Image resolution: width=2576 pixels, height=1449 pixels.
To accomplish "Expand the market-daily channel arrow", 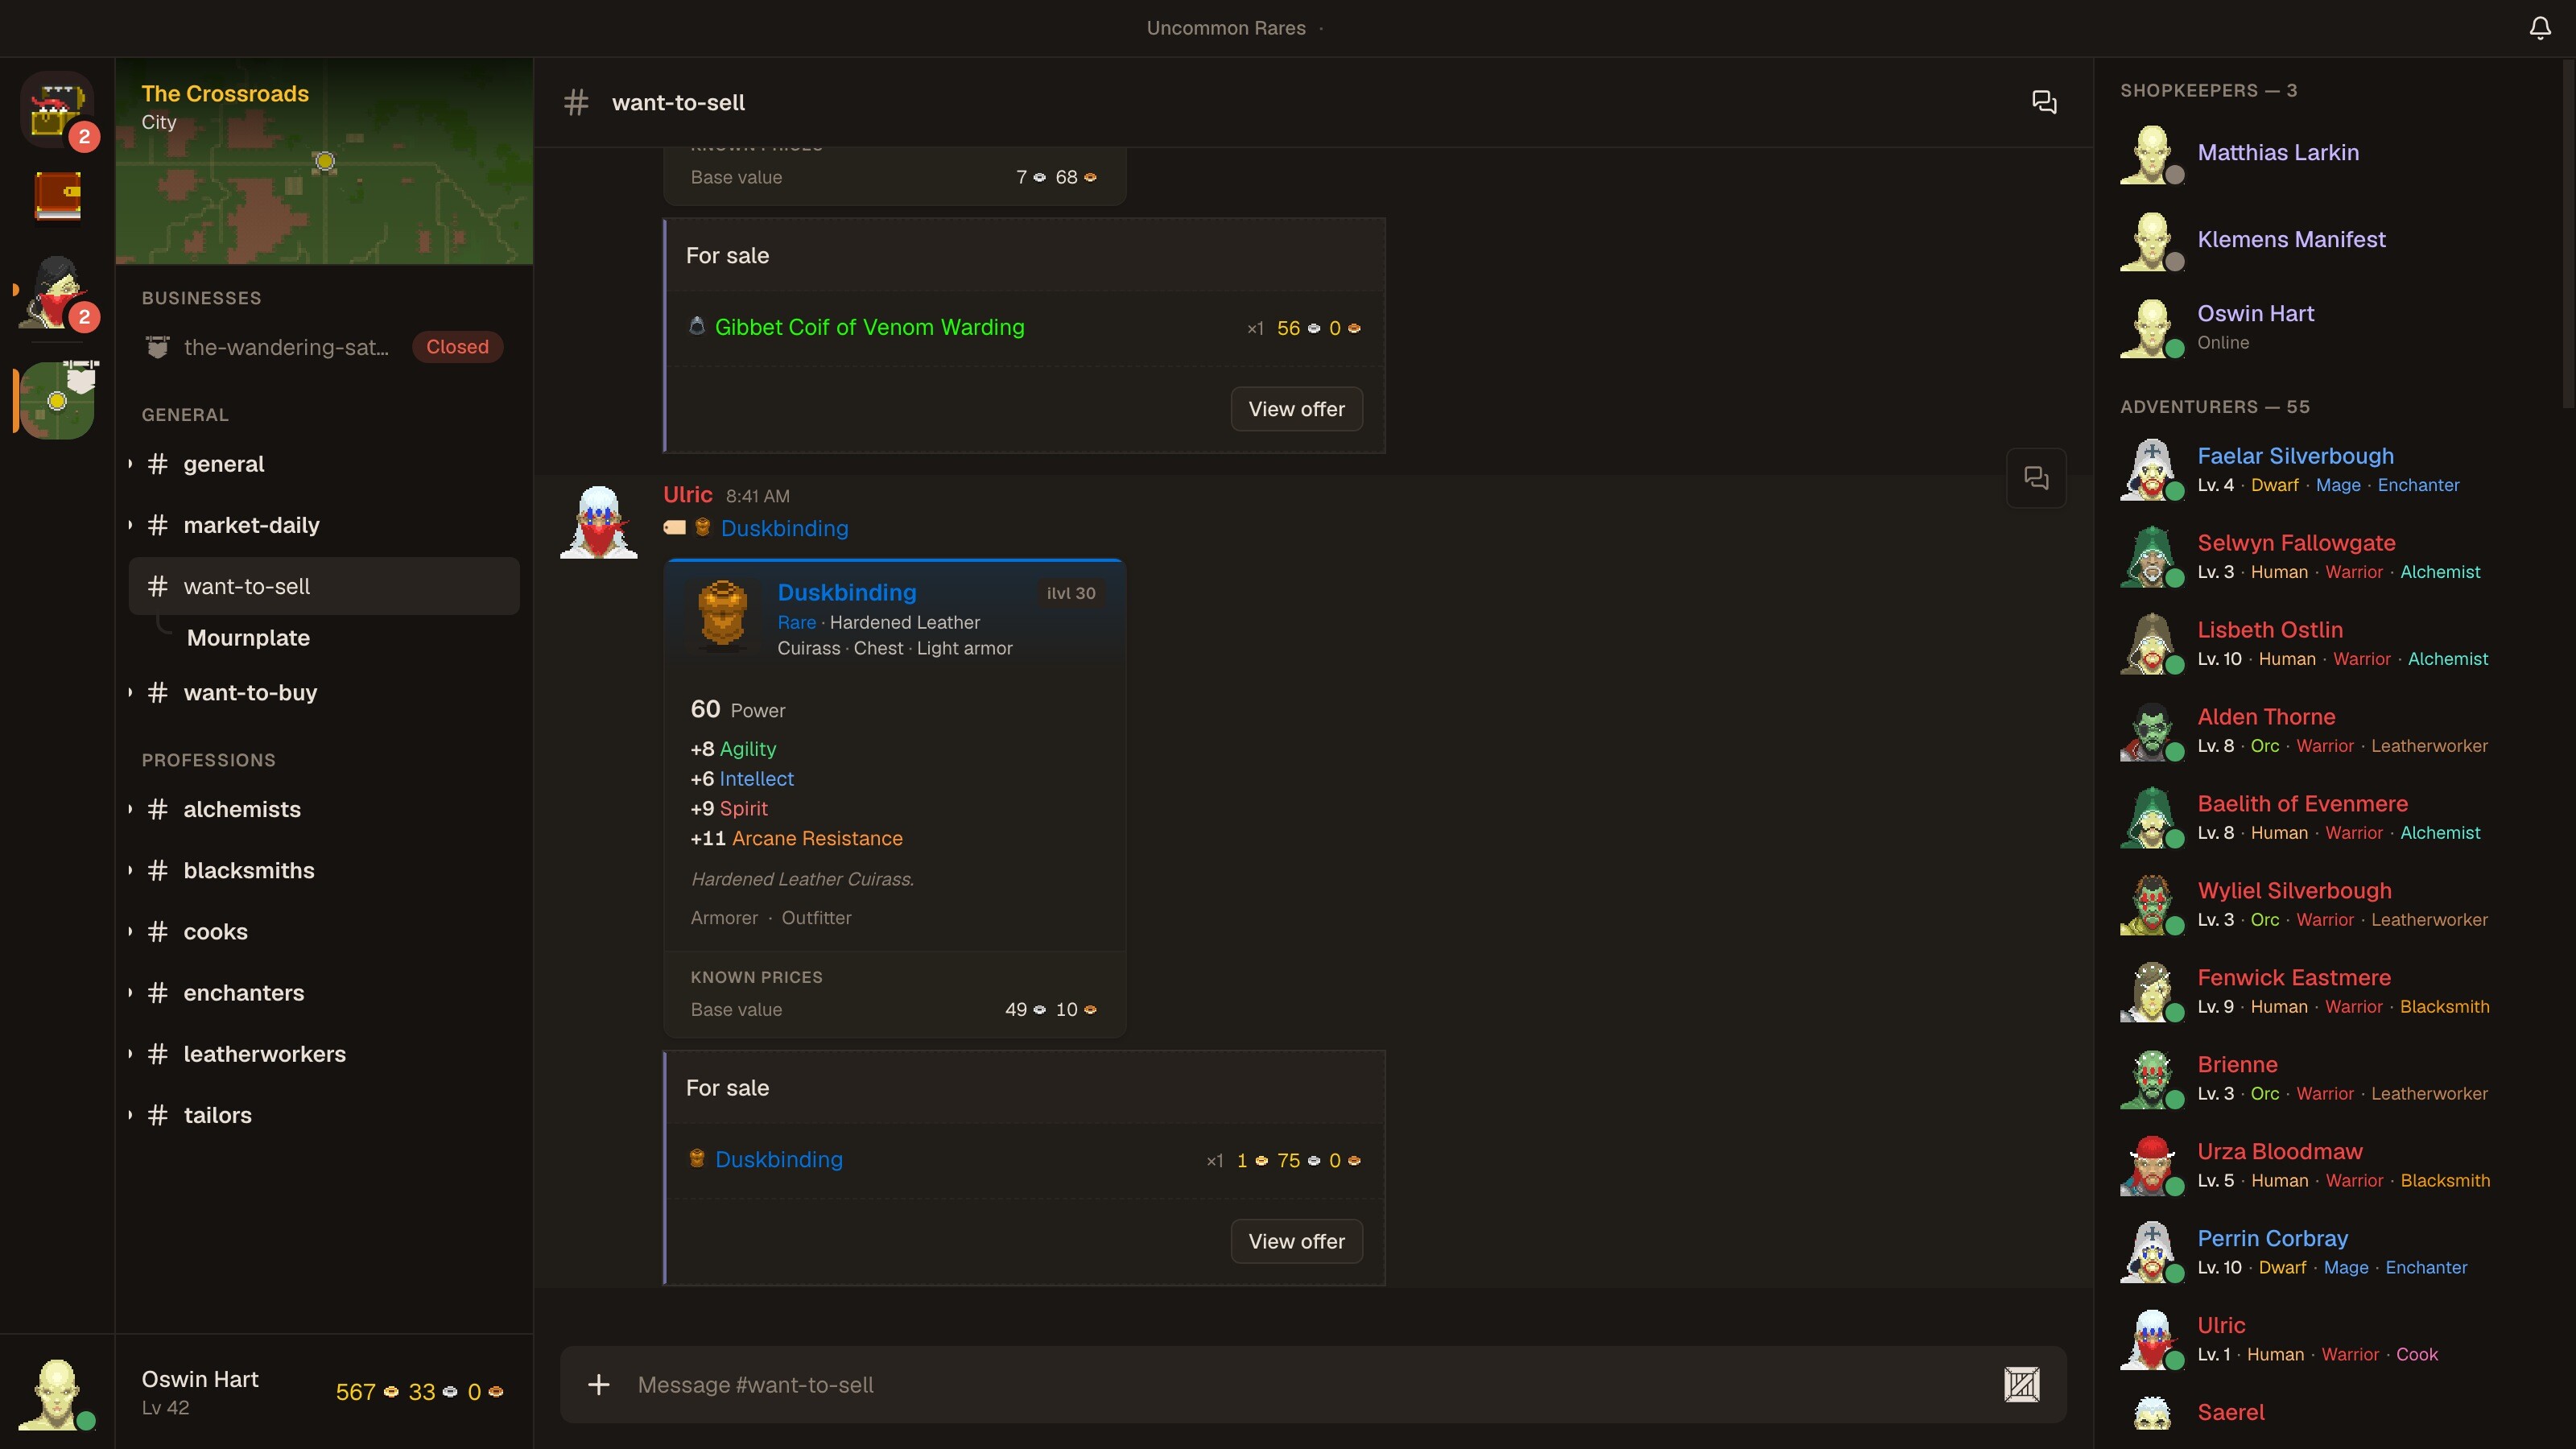I will click(x=130, y=525).
